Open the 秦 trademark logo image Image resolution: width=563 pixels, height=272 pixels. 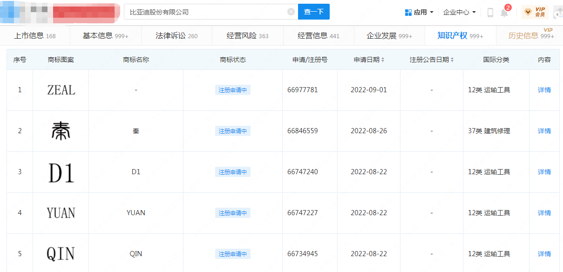61,131
